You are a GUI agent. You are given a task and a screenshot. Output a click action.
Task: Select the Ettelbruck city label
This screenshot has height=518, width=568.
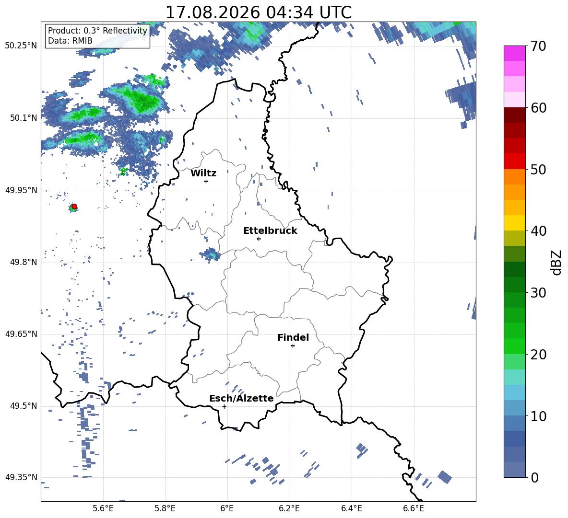[270, 231]
